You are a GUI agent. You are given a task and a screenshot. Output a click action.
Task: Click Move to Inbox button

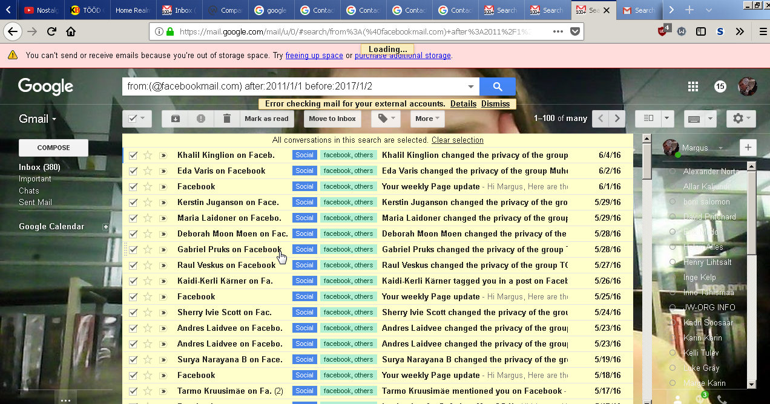click(332, 119)
